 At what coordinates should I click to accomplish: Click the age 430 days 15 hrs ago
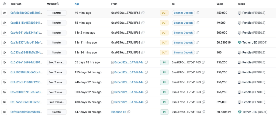[88, 102]
